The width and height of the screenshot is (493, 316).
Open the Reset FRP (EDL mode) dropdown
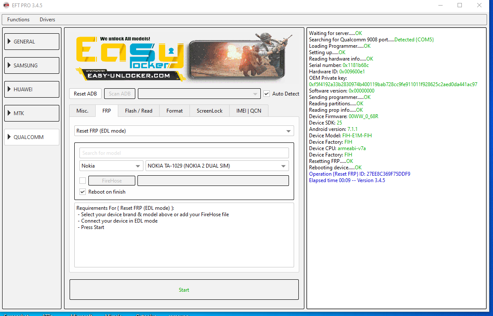pyautogui.click(x=184, y=131)
